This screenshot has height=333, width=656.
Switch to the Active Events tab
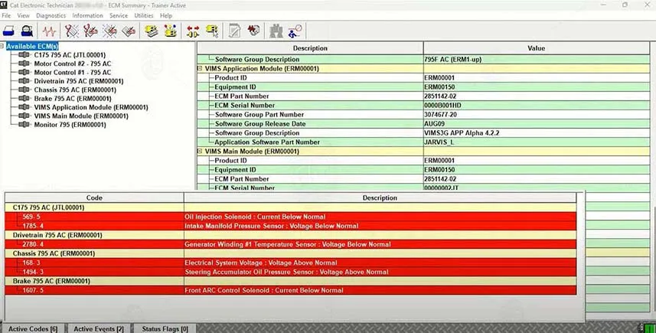pyautogui.click(x=98, y=328)
